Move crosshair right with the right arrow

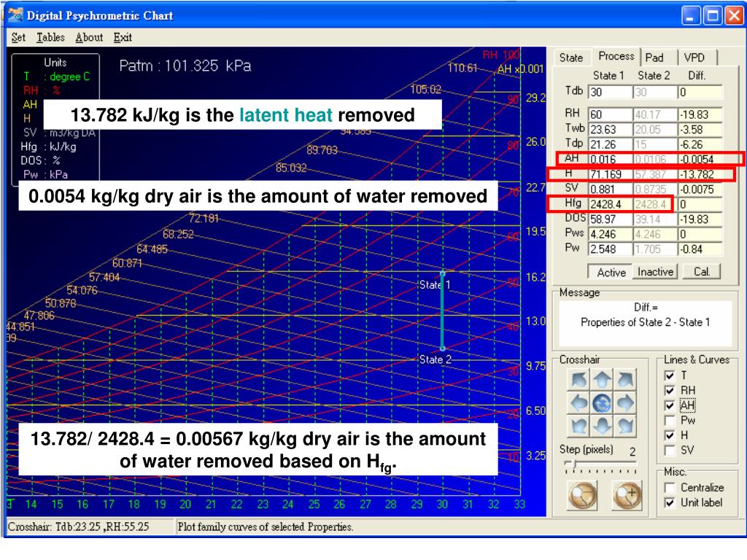[625, 403]
